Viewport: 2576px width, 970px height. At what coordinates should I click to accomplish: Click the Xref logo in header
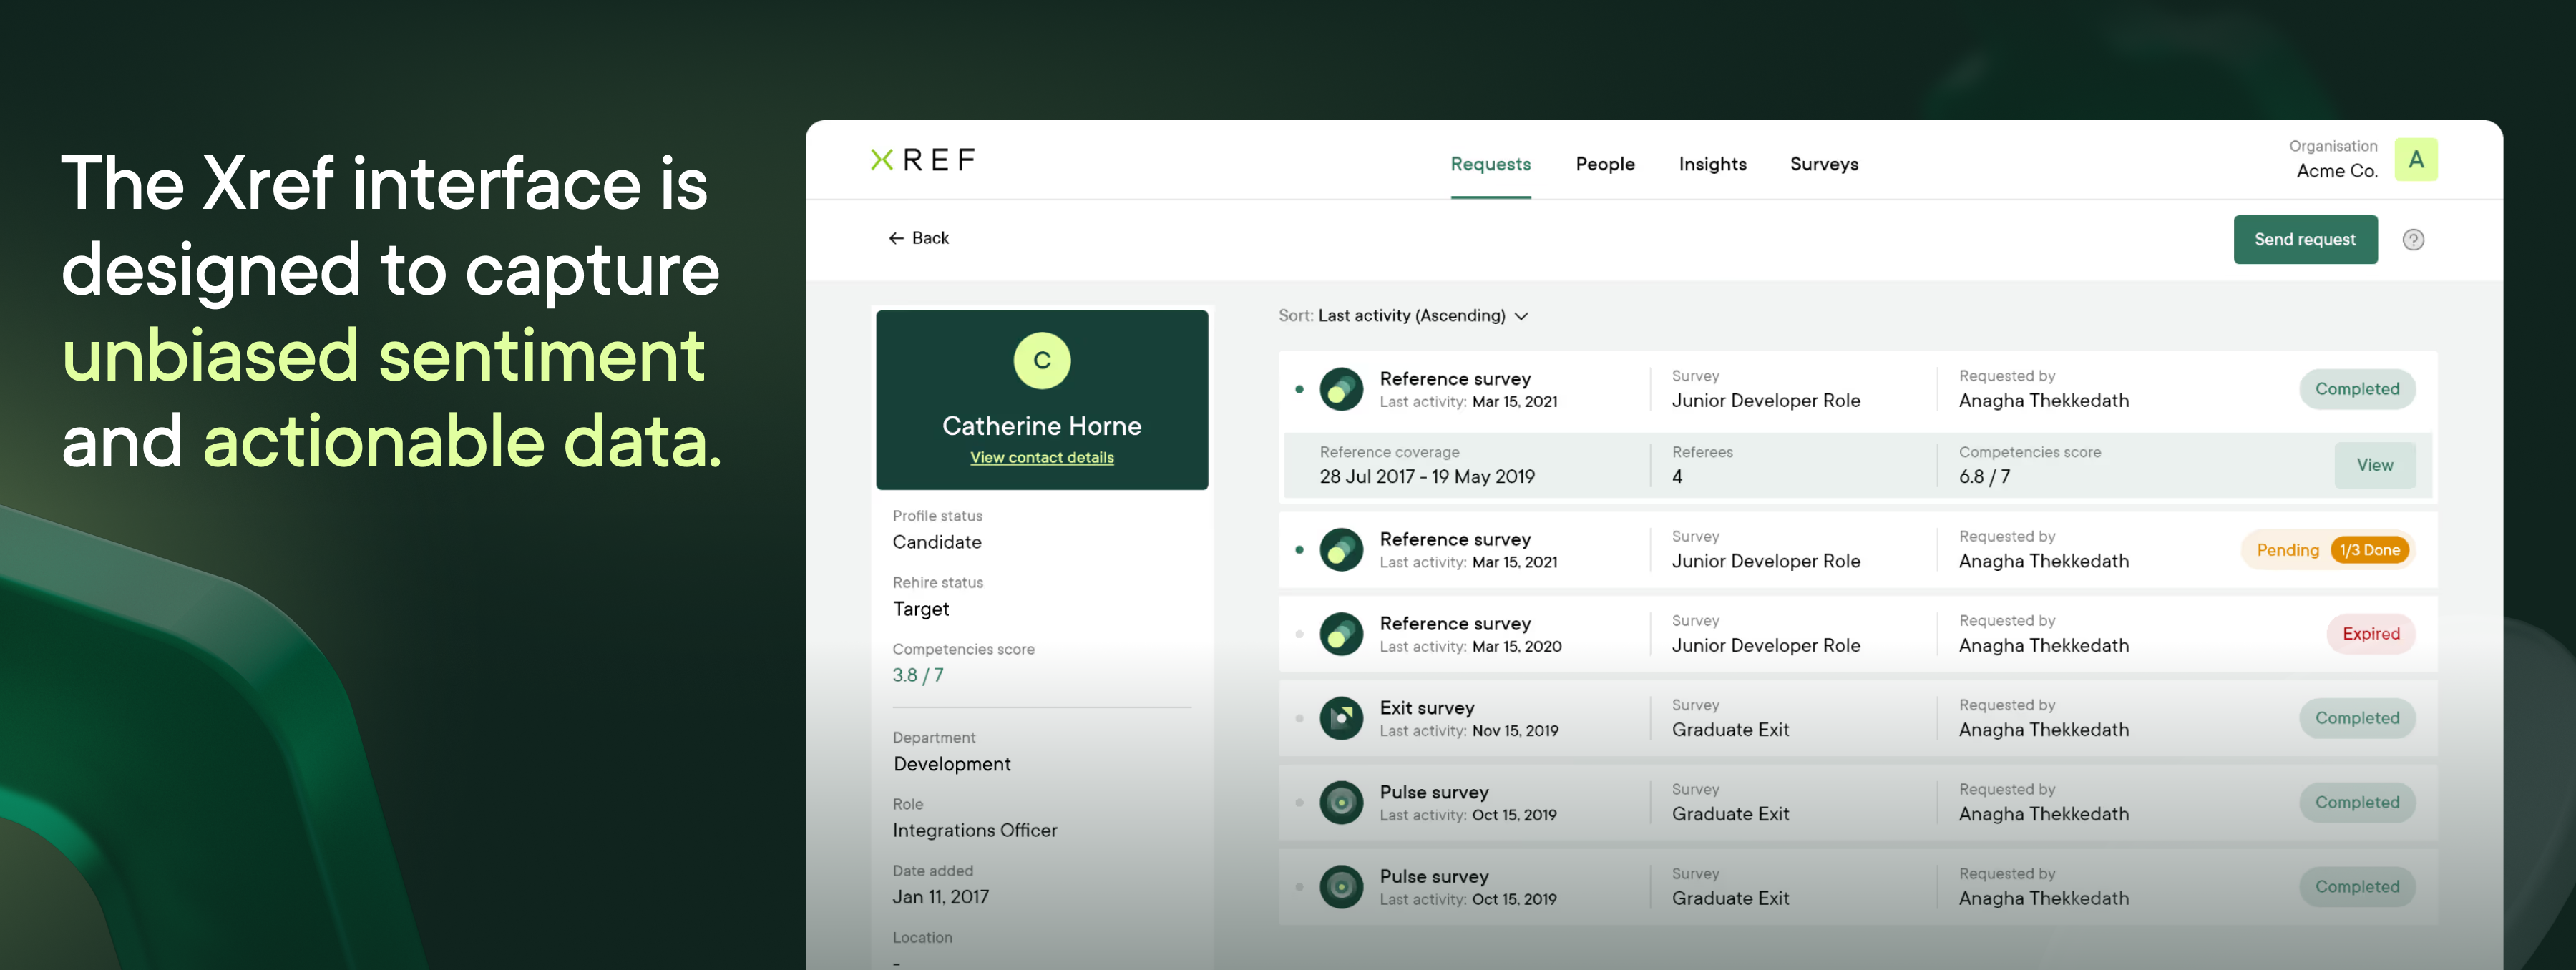[922, 160]
